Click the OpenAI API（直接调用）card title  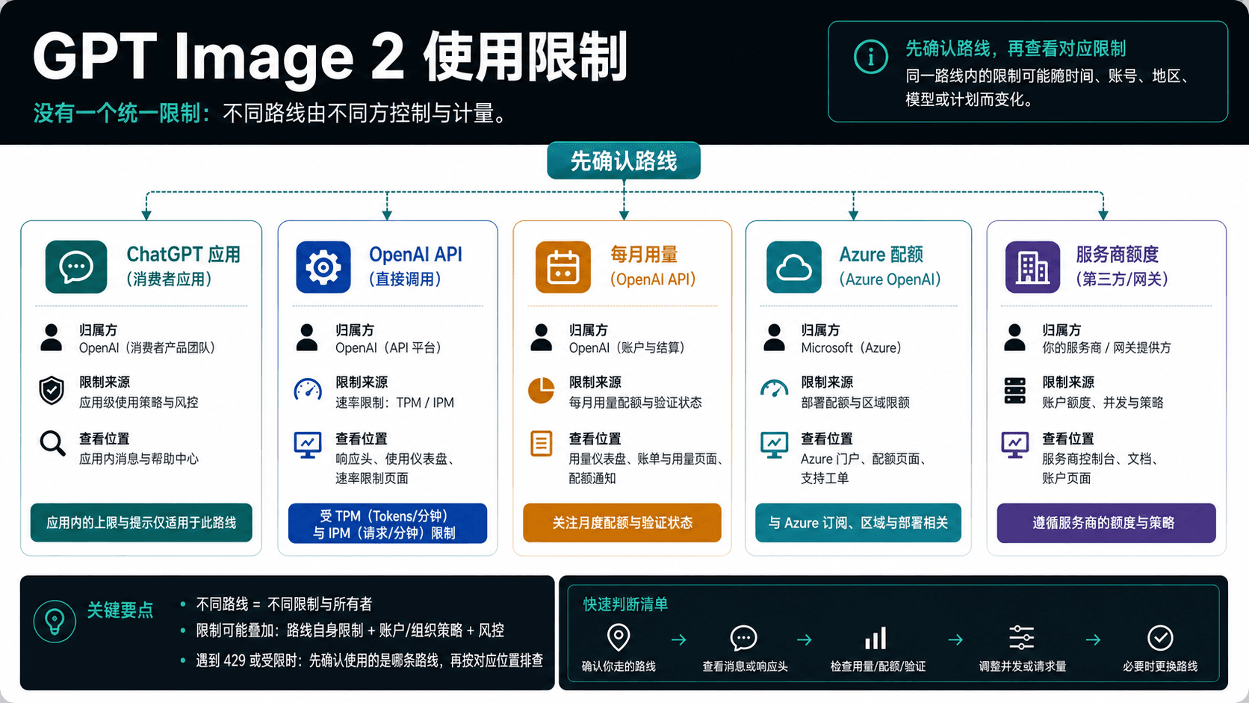click(x=415, y=266)
